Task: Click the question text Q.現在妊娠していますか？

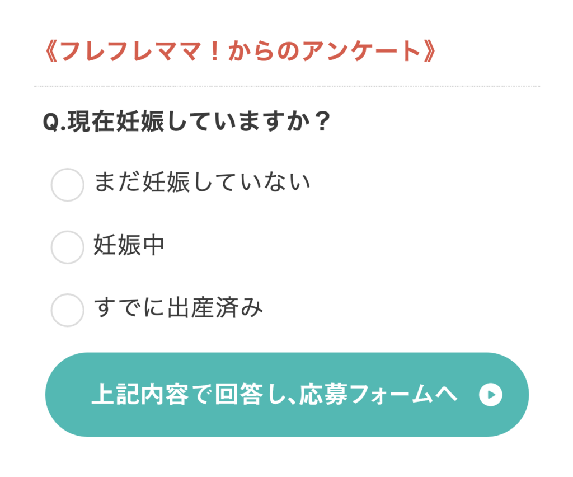Action: point(186,122)
